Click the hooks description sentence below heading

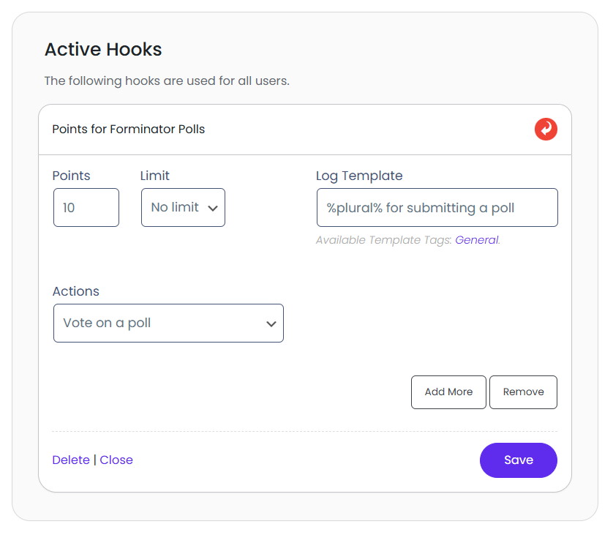167,81
